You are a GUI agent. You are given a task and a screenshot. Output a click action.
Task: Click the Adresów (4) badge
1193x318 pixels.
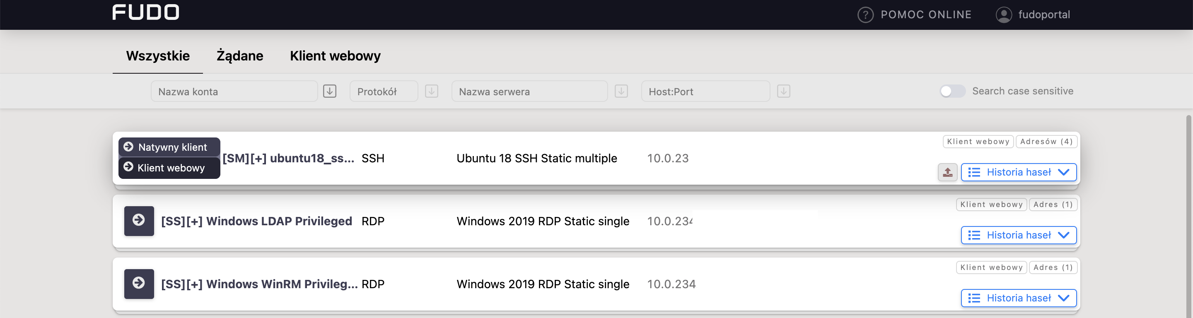click(1046, 142)
